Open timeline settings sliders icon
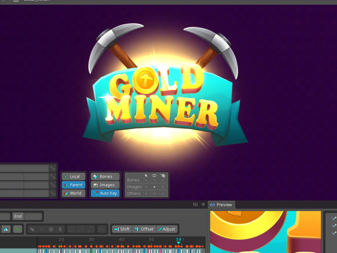The image size is (337, 253). tap(195, 204)
